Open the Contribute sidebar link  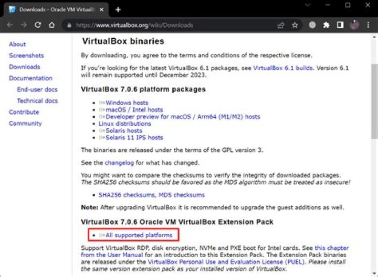[x=24, y=112]
